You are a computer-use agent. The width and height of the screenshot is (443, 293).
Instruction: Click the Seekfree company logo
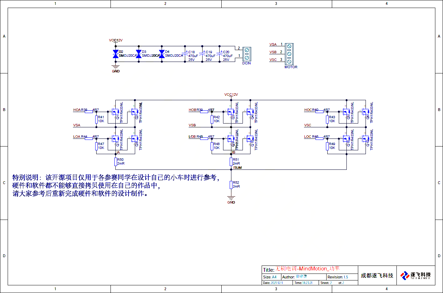point(416,276)
